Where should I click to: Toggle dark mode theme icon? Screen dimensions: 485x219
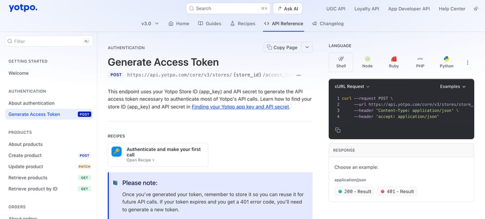click(476, 9)
